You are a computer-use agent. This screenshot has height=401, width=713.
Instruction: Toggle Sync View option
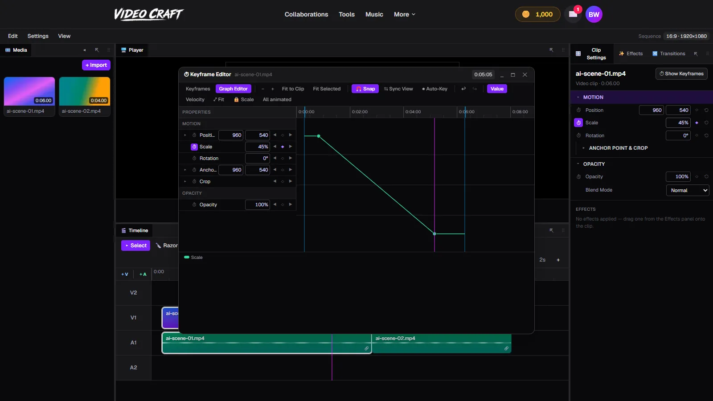(x=398, y=89)
